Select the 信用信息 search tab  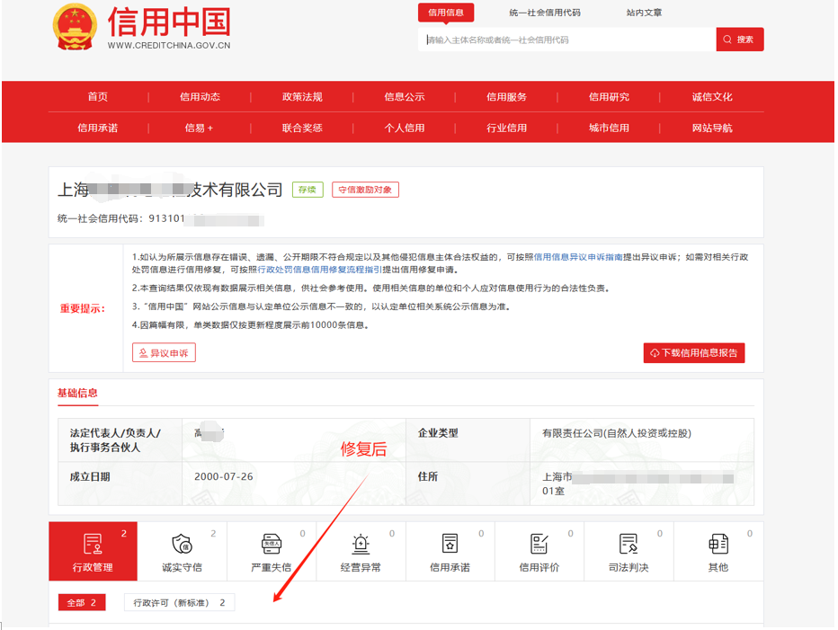coord(446,13)
